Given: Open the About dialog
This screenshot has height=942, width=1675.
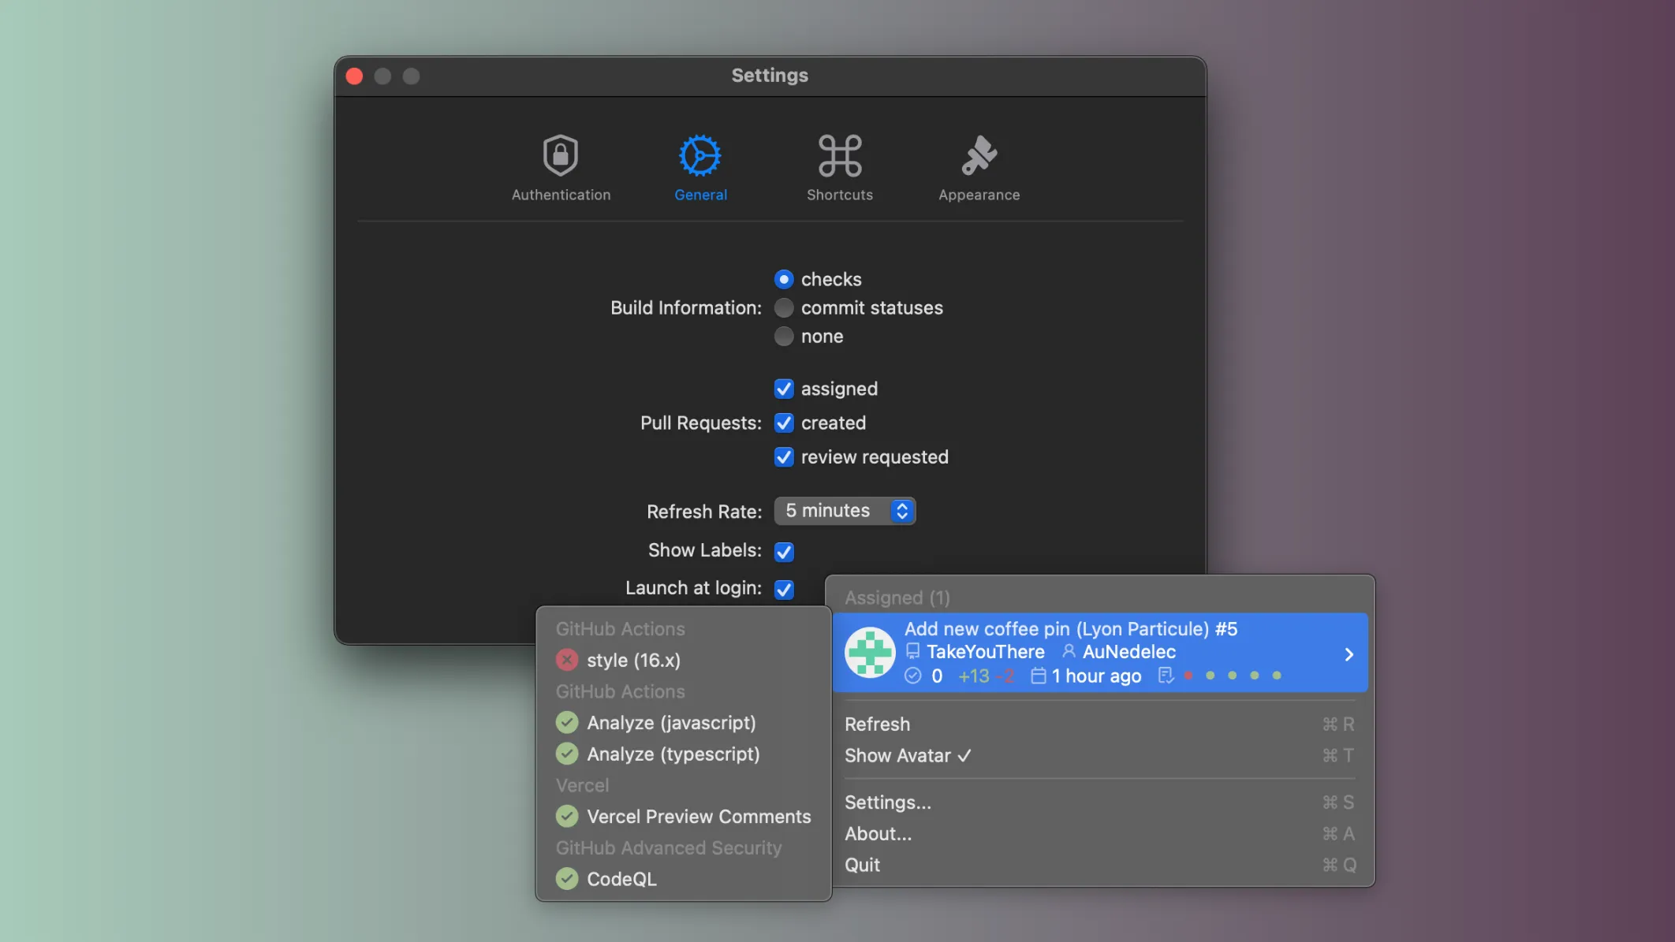Looking at the screenshot, I should click(878, 833).
